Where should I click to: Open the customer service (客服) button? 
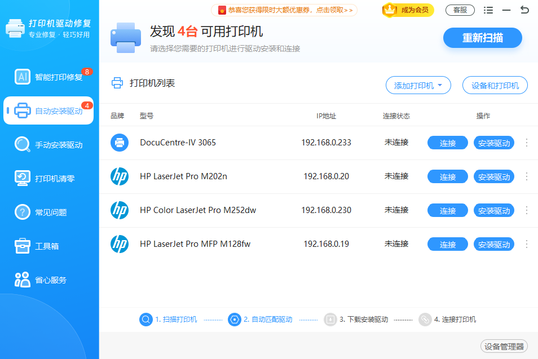click(x=460, y=10)
